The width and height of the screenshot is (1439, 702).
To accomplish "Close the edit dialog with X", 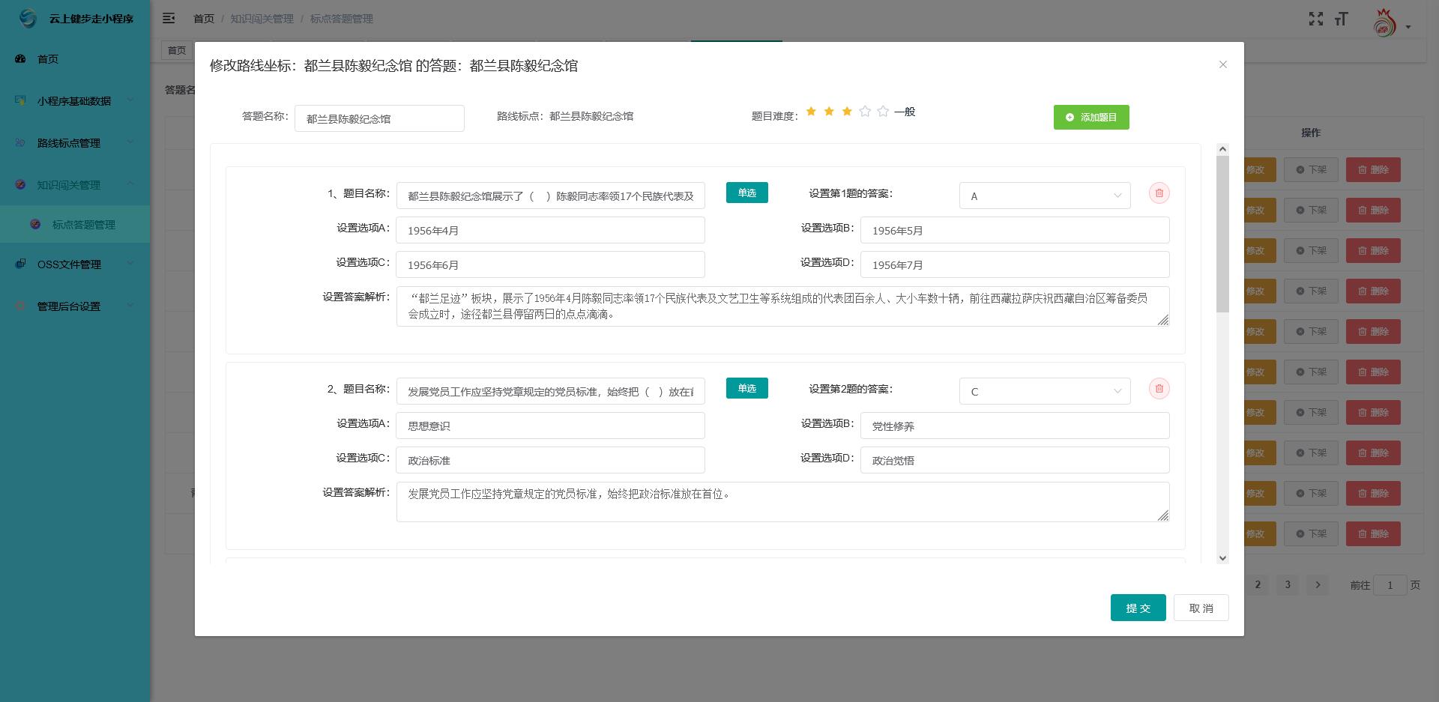I will (1222, 65).
